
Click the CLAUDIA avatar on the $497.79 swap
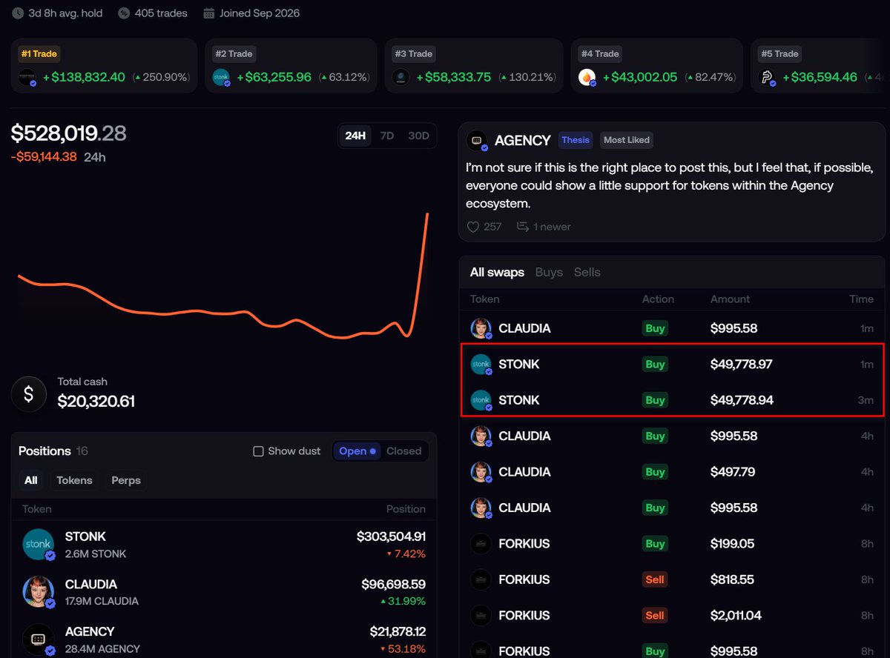click(x=481, y=472)
